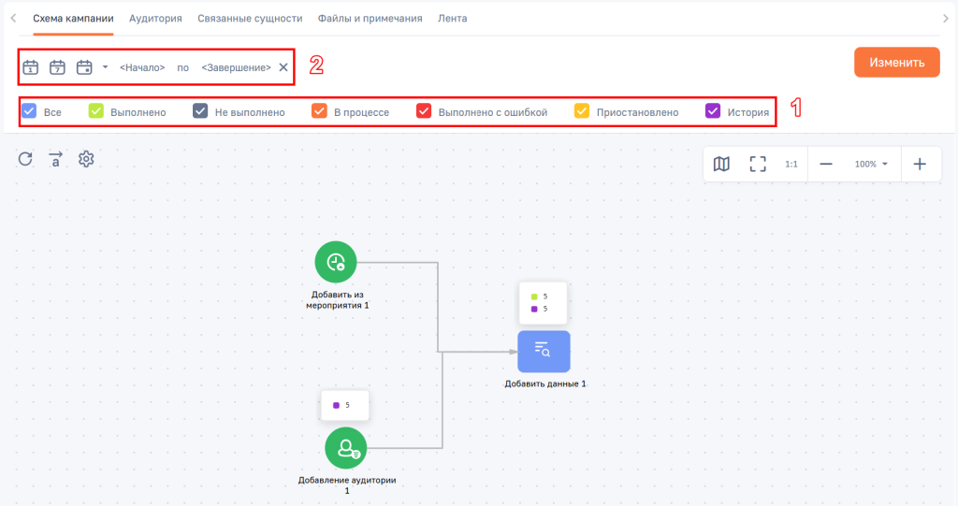Click the orange 'Изменить' button

tap(897, 63)
